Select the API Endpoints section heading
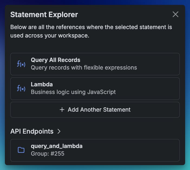 32,131
